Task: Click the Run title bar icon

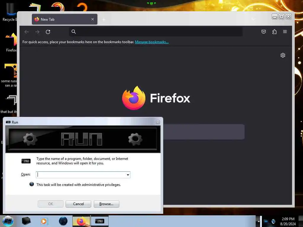Action: tap(8, 122)
